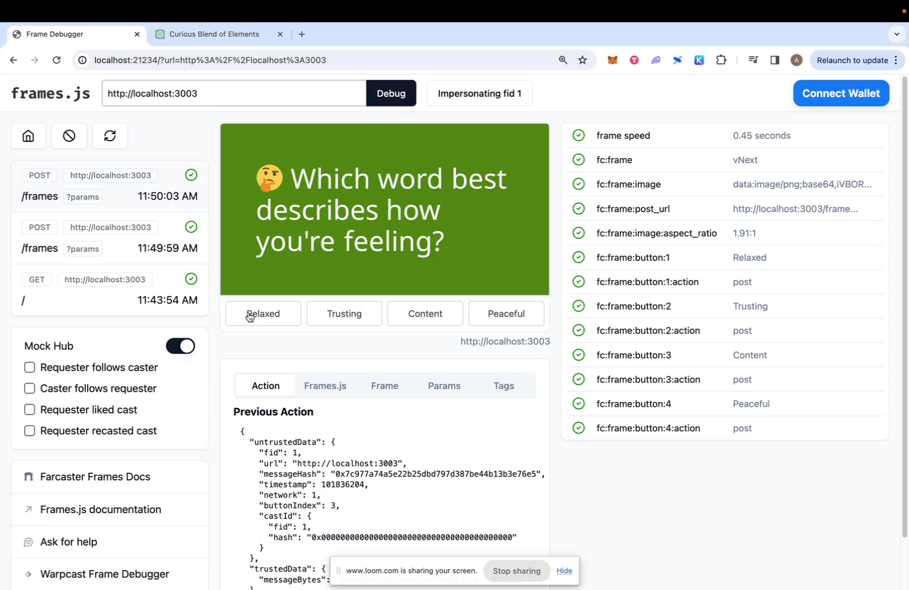
Task: Click the zoom magnifier icon in address bar
Action: [x=563, y=60]
